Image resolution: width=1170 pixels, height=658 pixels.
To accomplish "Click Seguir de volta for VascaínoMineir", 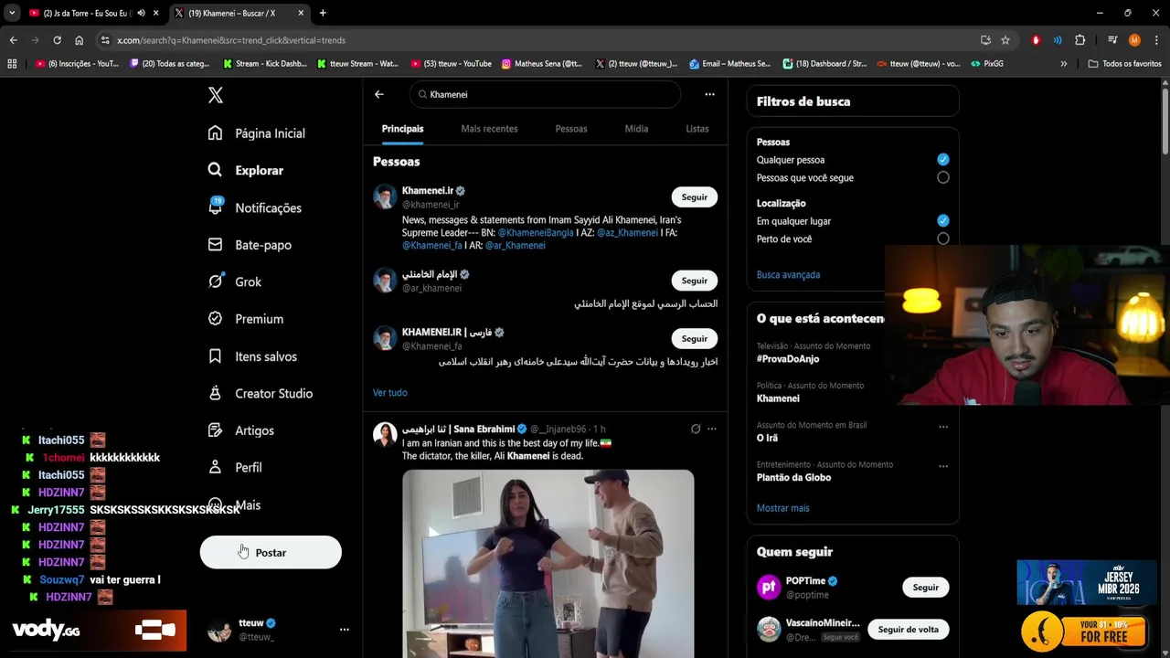I will click(x=909, y=630).
